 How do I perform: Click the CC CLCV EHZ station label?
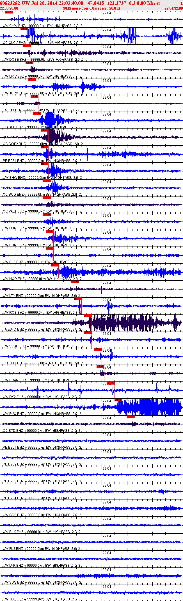(x=14, y=43)
